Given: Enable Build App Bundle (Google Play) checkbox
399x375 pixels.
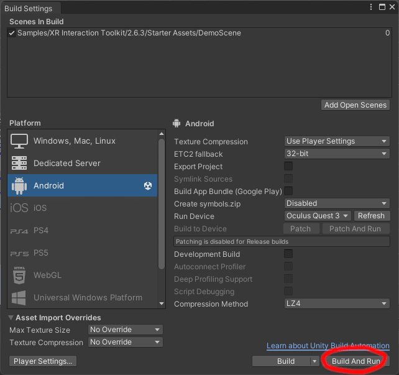Looking at the screenshot, I should click(x=288, y=191).
